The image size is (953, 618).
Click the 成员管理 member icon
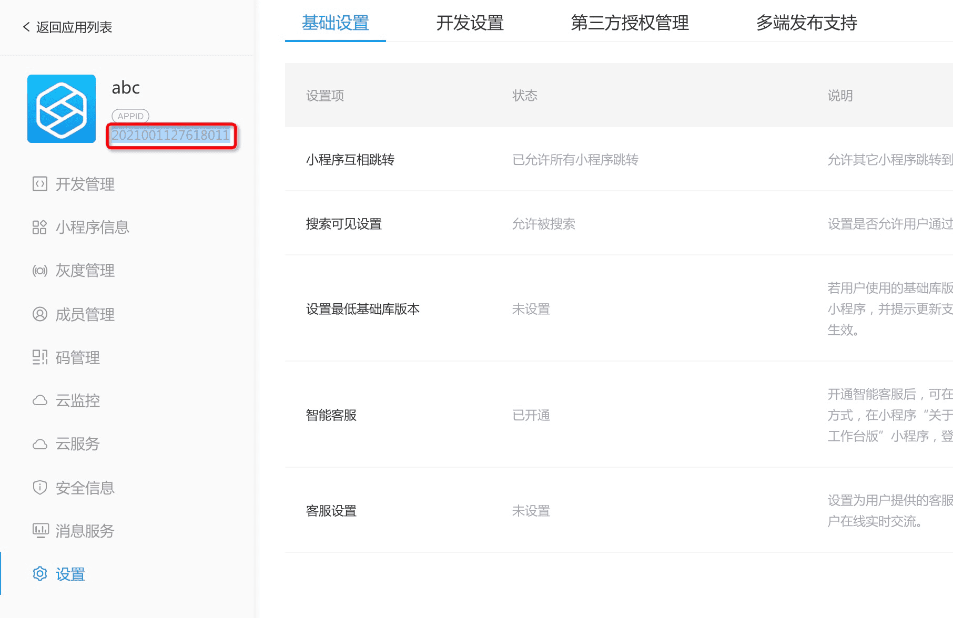39,314
